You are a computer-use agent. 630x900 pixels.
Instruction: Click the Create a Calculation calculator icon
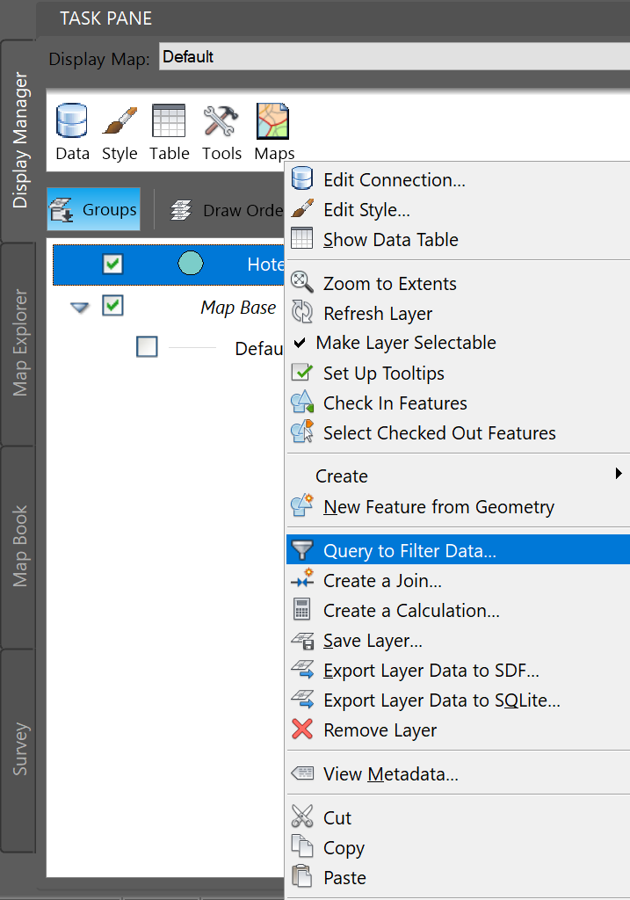(x=301, y=610)
